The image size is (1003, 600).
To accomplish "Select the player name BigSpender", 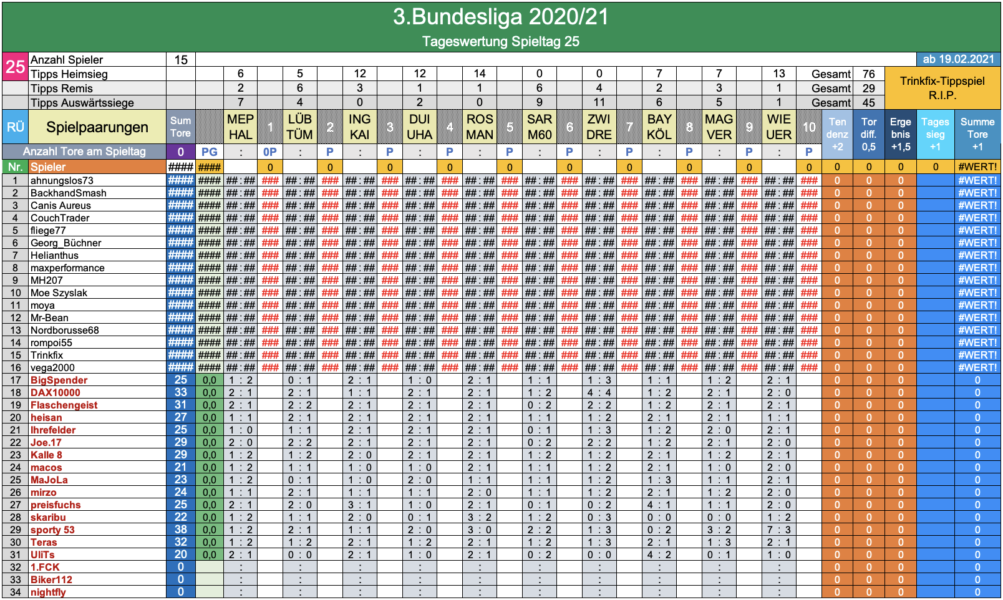I will (59, 380).
